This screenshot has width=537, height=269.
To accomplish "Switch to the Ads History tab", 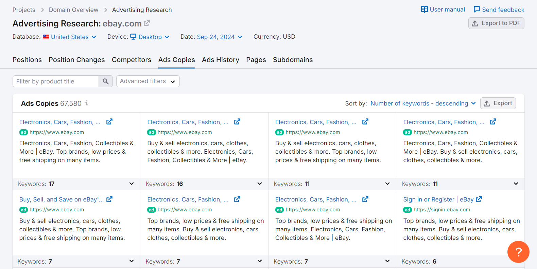I will 221,60.
